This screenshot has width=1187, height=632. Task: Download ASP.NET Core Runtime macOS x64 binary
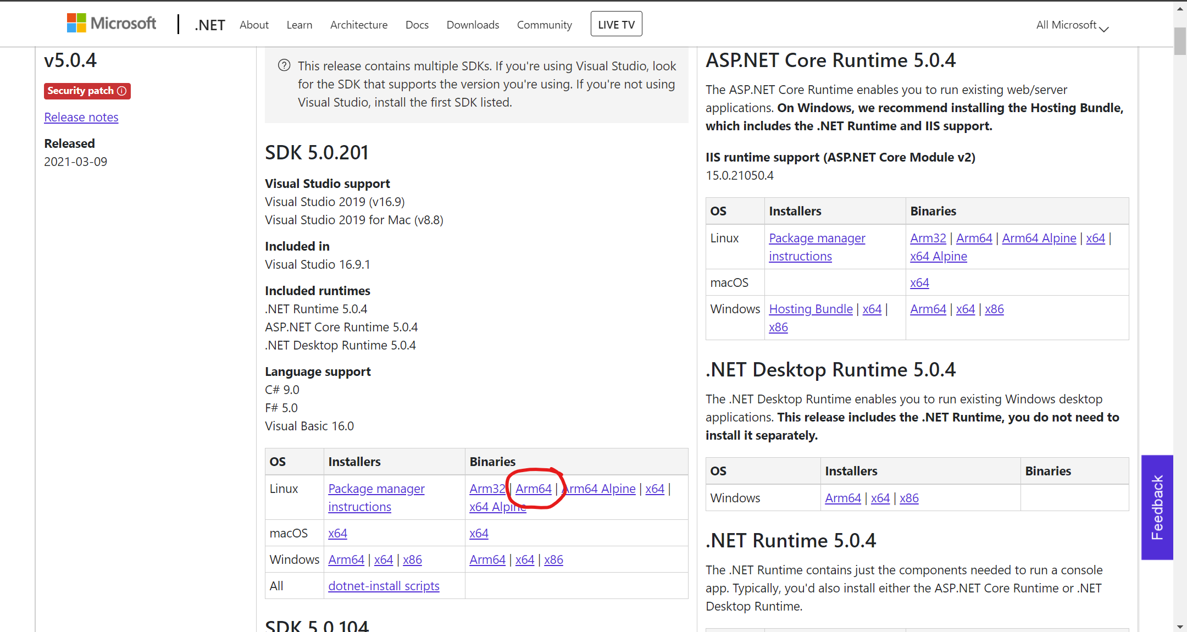pos(919,282)
